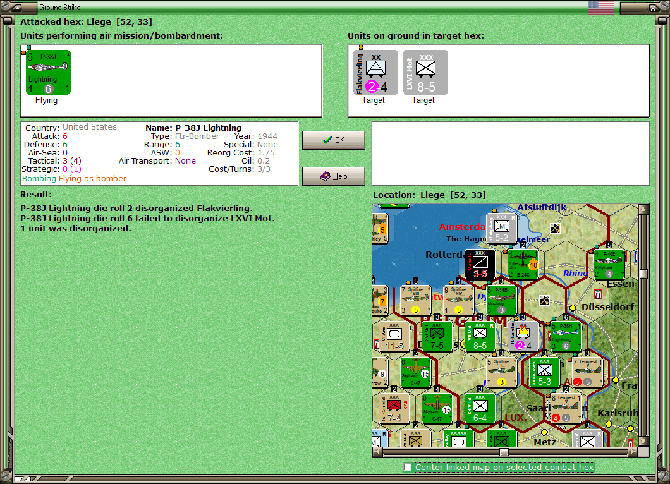Click the map horizontal scrollbar left arrow
The height and width of the screenshot is (484, 670).
(377, 452)
